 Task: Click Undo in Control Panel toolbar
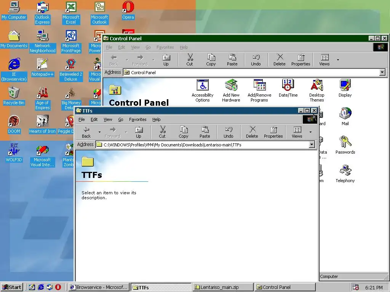tap(256, 60)
